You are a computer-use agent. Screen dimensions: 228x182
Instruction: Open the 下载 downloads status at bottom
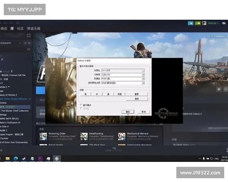[114, 149]
